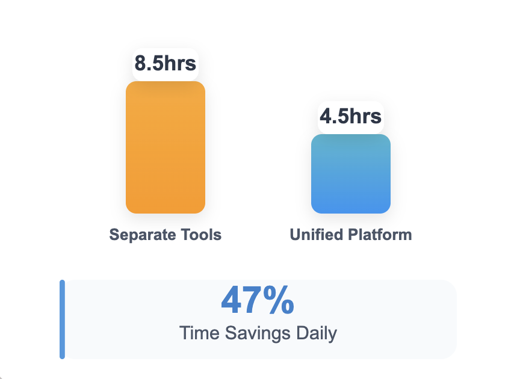Click the orange Separate Tools bar
Image resolution: width=514 pixels, height=379 pixels.
166,147
